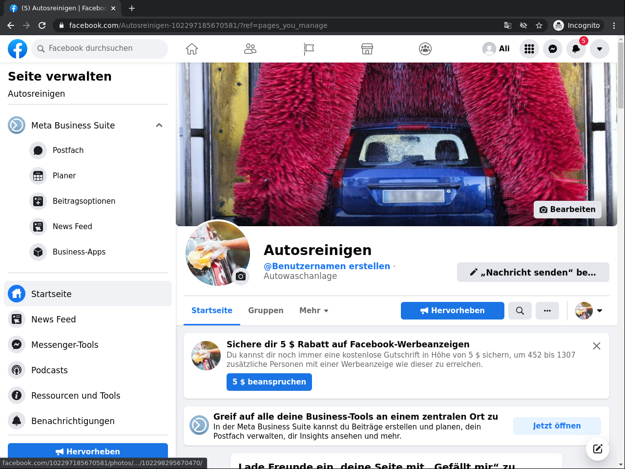Open the Marketplace icon in top navigation
Viewport: 625px width, 469px height.
(367, 49)
